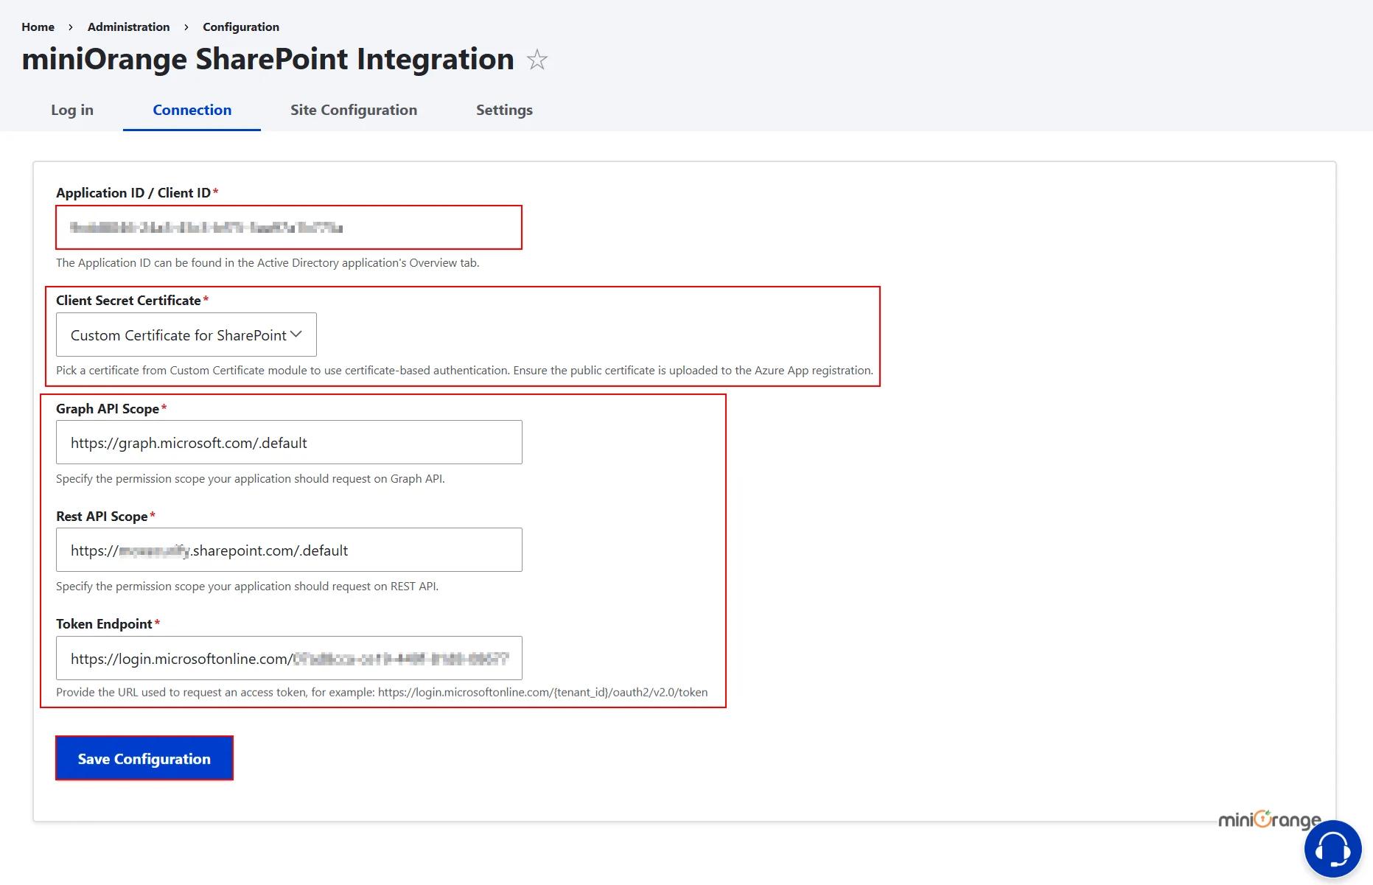The height and width of the screenshot is (885, 1373).
Task: Navigate to Home via breadcrumb
Action: [38, 27]
